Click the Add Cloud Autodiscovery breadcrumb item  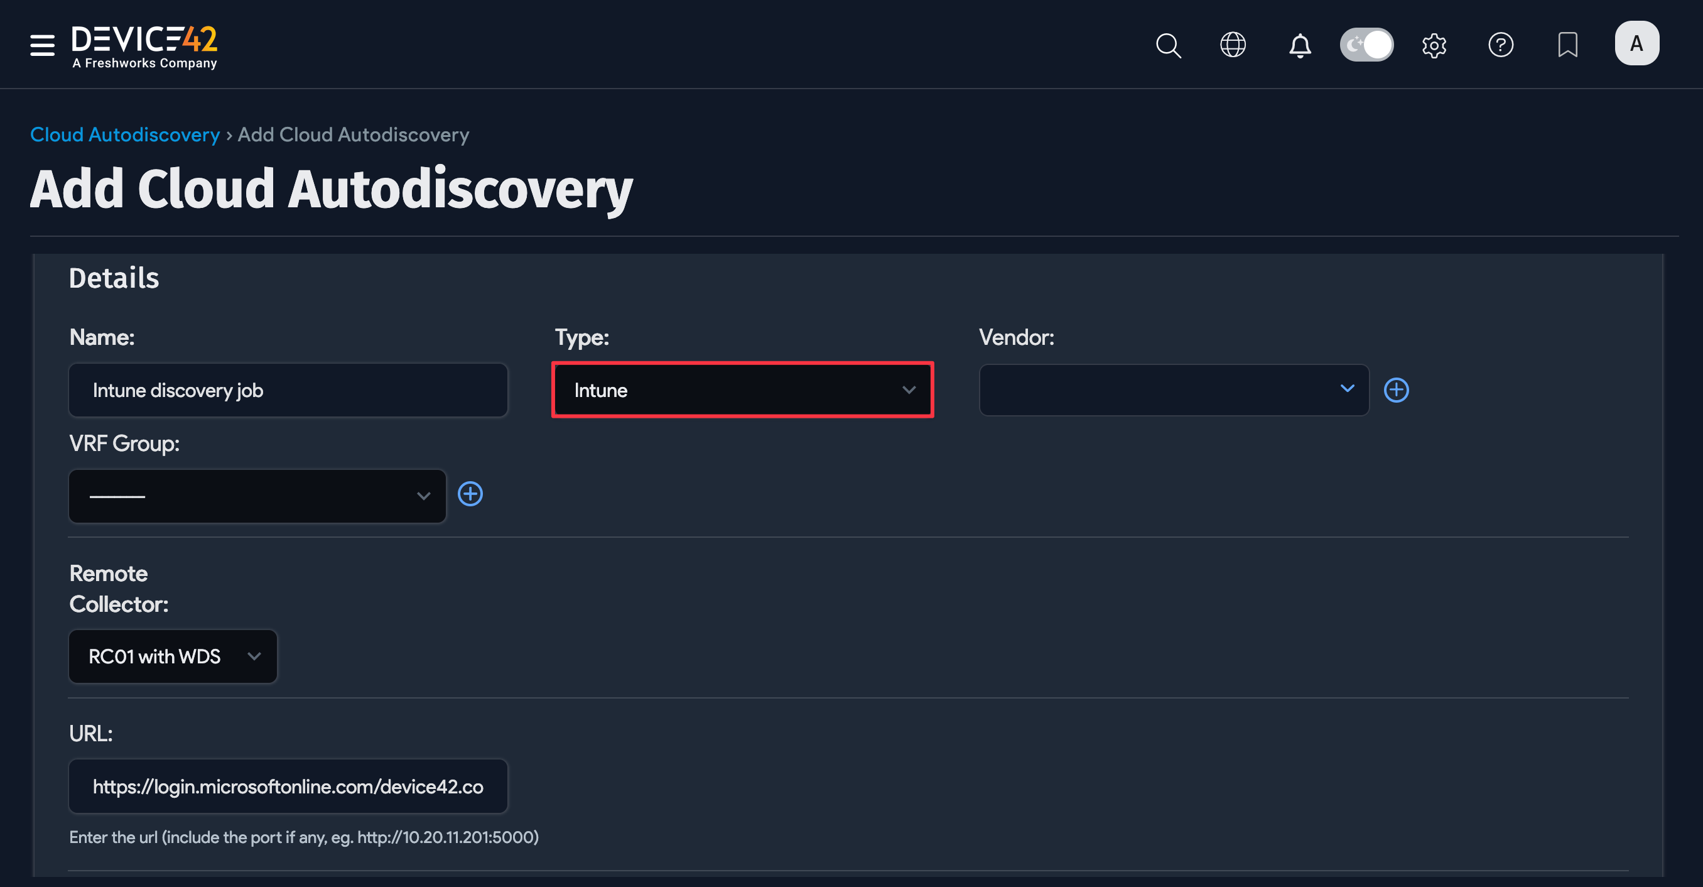coord(353,134)
